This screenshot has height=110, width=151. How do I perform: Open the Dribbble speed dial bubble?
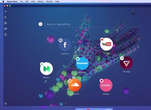click(106, 85)
